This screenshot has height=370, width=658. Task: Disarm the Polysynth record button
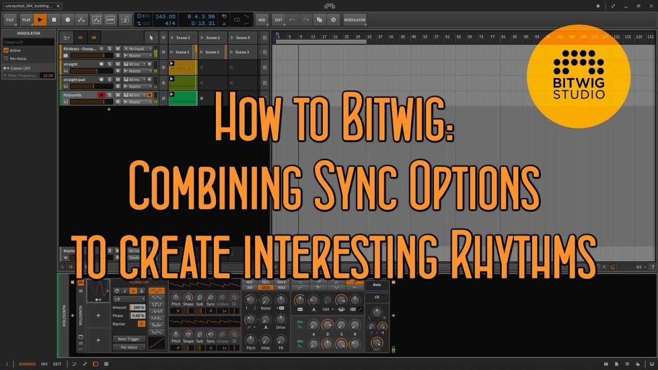click(x=101, y=95)
